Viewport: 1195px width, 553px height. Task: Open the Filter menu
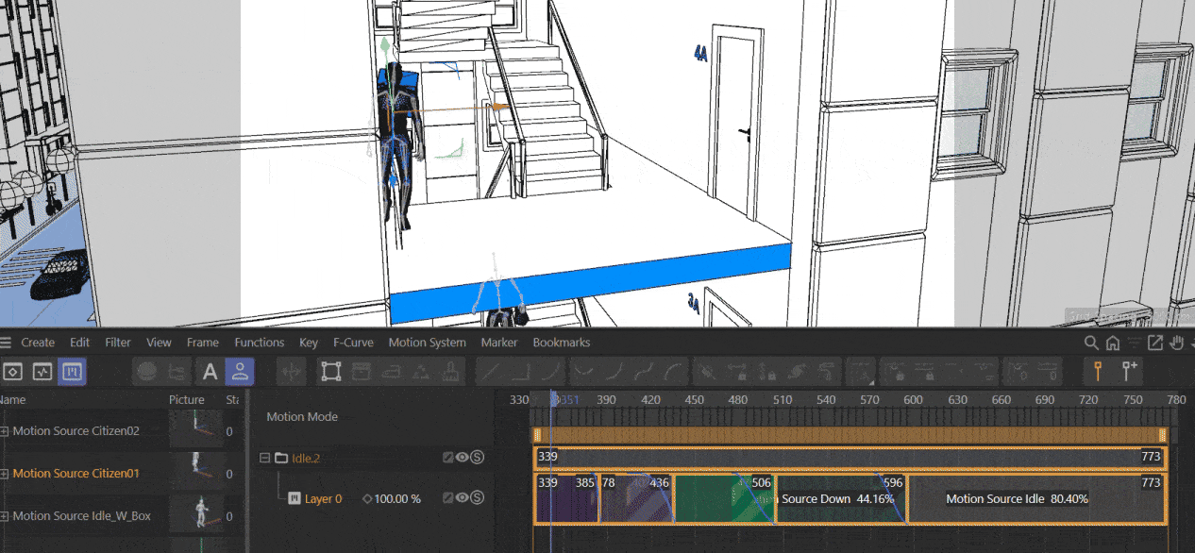(x=118, y=343)
